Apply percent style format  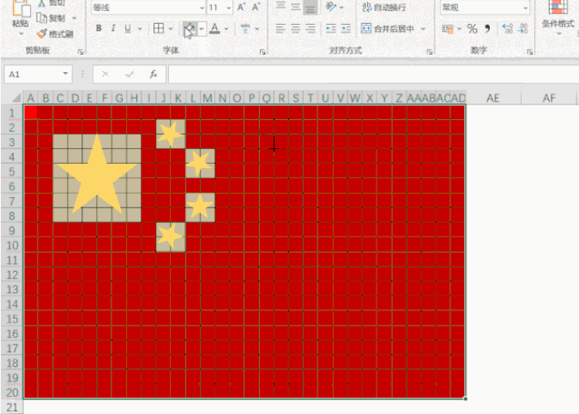(472, 29)
